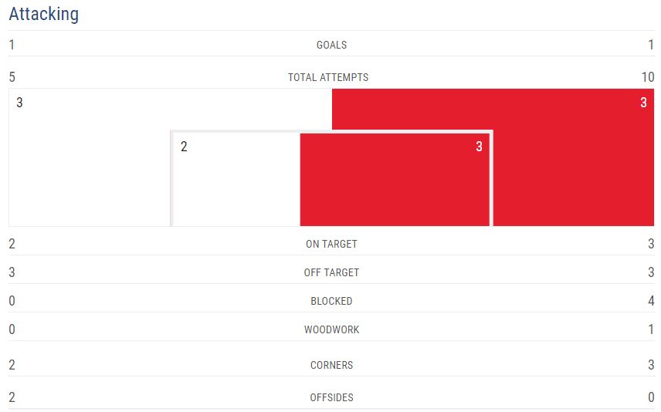
Task: Click the OFFSIDES stat label
Action: point(331,397)
